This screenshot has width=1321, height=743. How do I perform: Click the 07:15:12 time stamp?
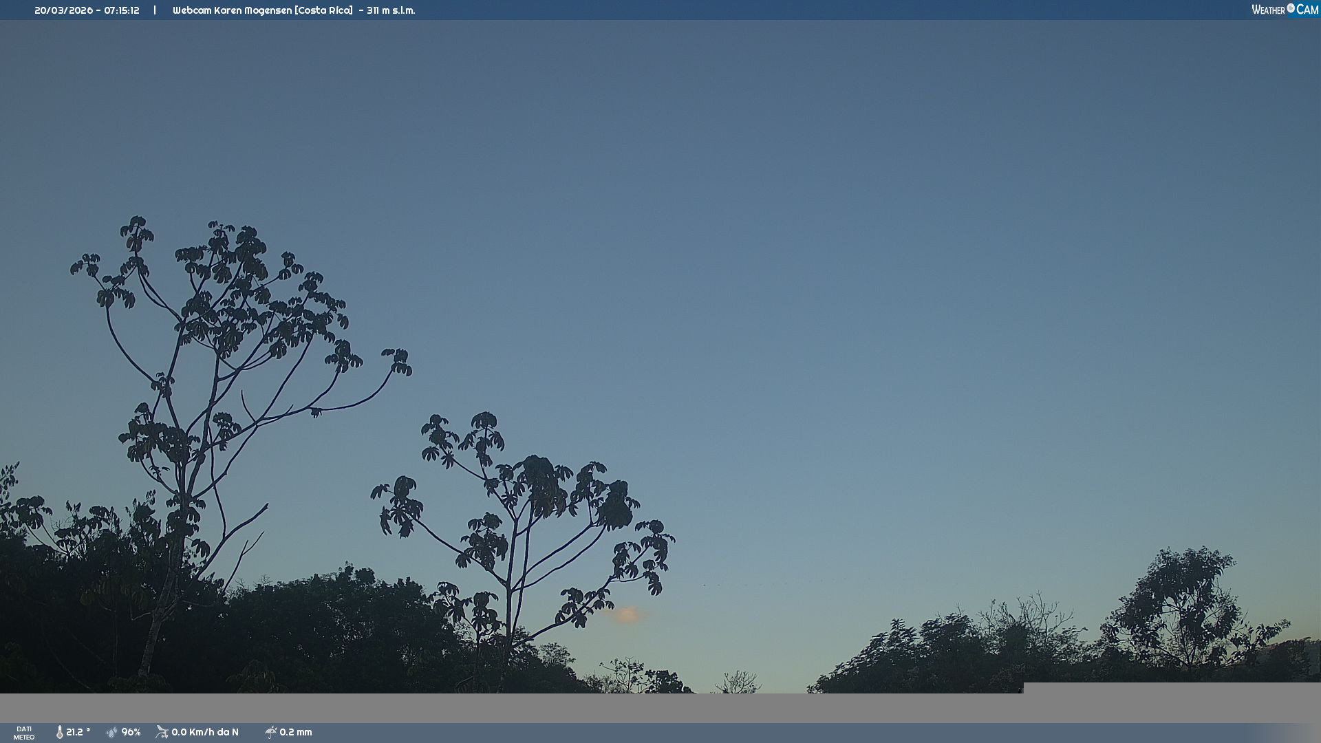[122, 10]
